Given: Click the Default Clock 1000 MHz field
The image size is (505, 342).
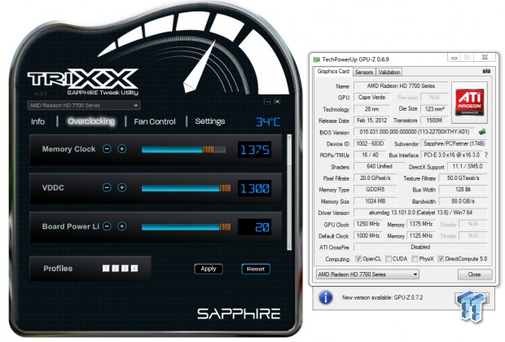Looking at the screenshot, I should point(368,235).
